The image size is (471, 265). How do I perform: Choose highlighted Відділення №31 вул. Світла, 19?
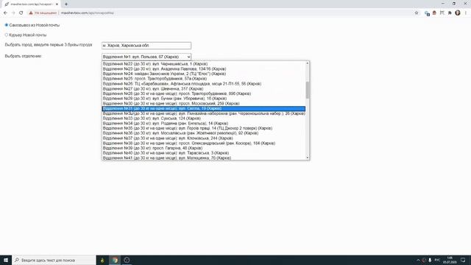pyautogui.click(x=204, y=108)
